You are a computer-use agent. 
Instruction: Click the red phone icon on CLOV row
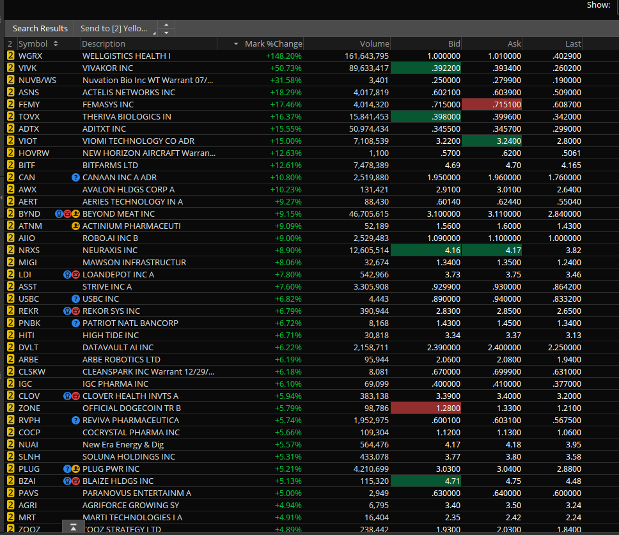pyautogui.click(x=76, y=396)
